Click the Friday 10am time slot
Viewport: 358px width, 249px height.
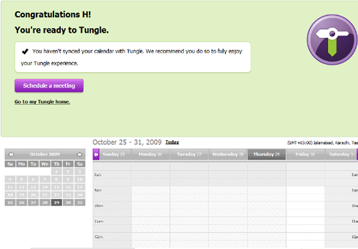point(305,209)
